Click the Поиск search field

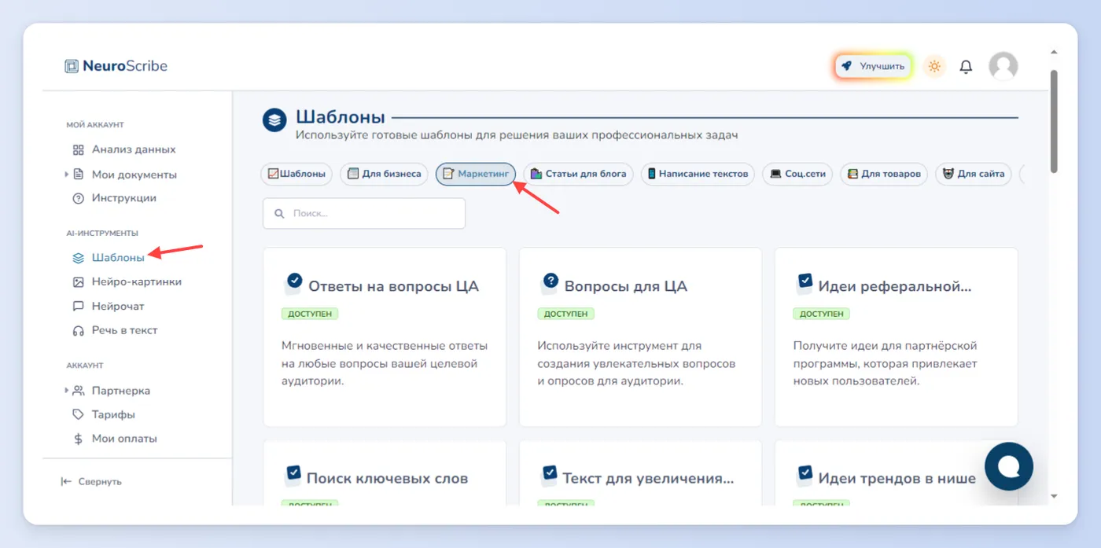[364, 213]
